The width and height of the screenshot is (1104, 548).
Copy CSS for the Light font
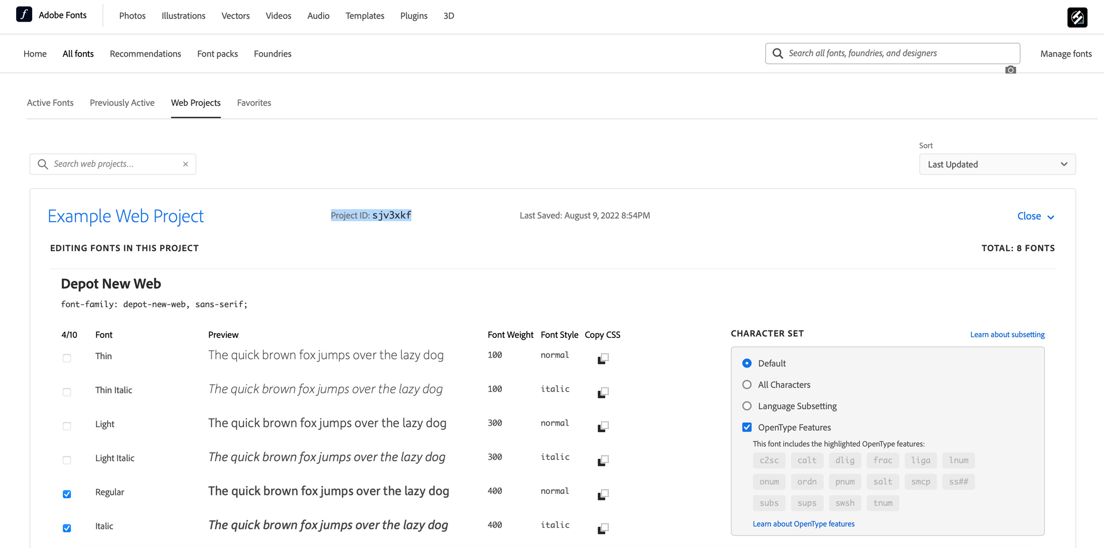coord(603,426)
